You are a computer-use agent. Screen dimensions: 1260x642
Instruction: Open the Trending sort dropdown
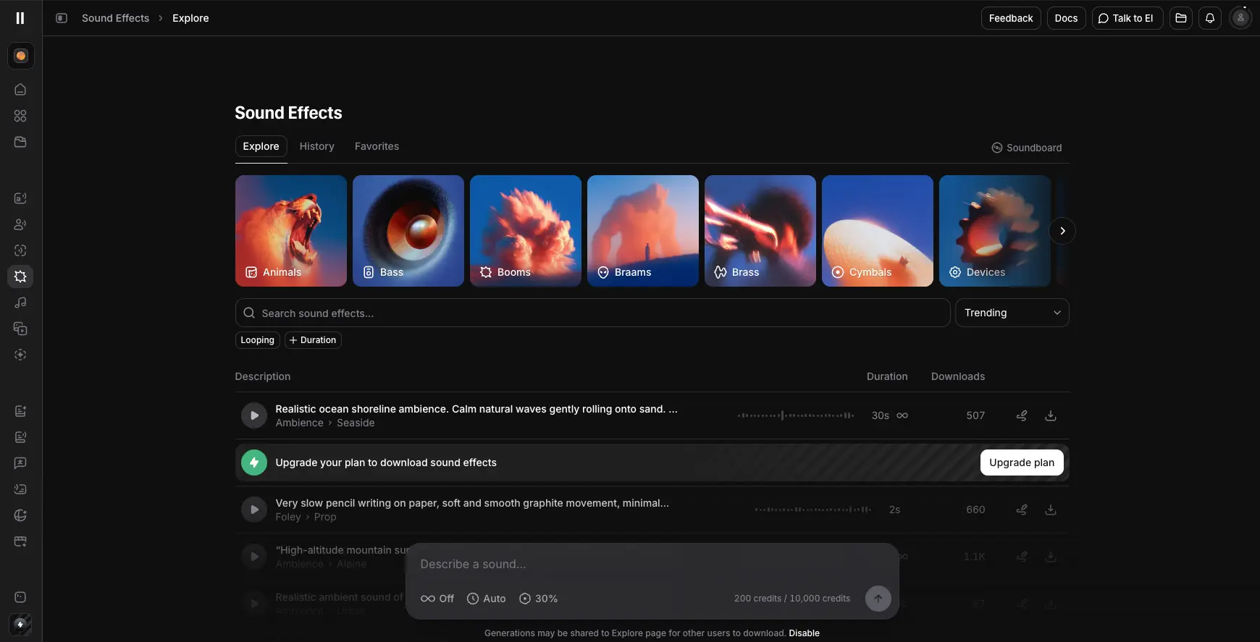[x=1012, y=313]
